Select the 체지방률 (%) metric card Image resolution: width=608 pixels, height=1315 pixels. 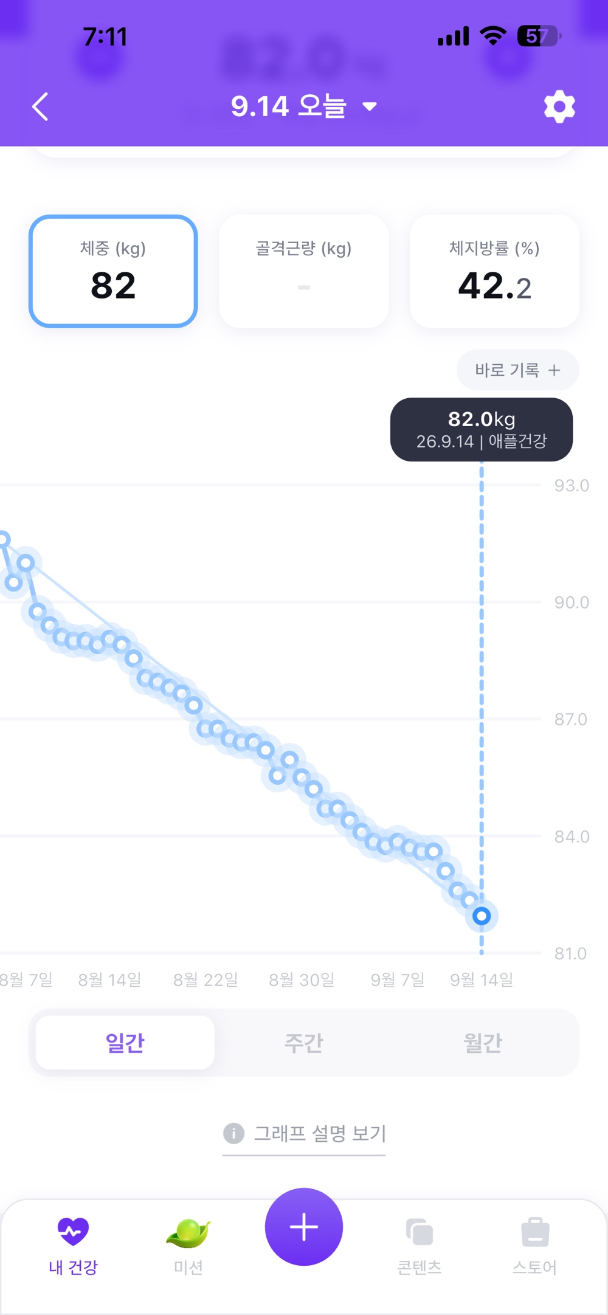click(494, 271)
